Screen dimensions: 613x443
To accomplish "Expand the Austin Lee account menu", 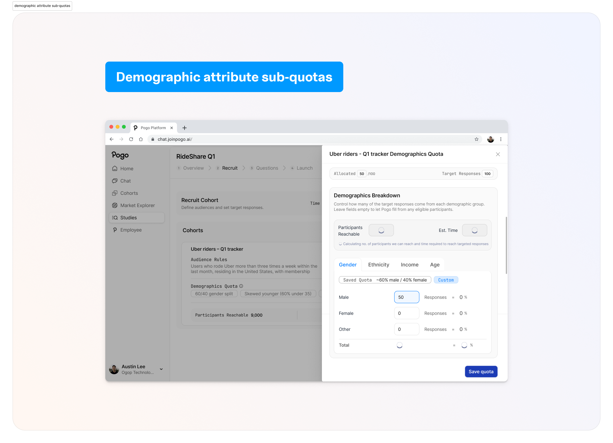I will click(x=161, y=369).
